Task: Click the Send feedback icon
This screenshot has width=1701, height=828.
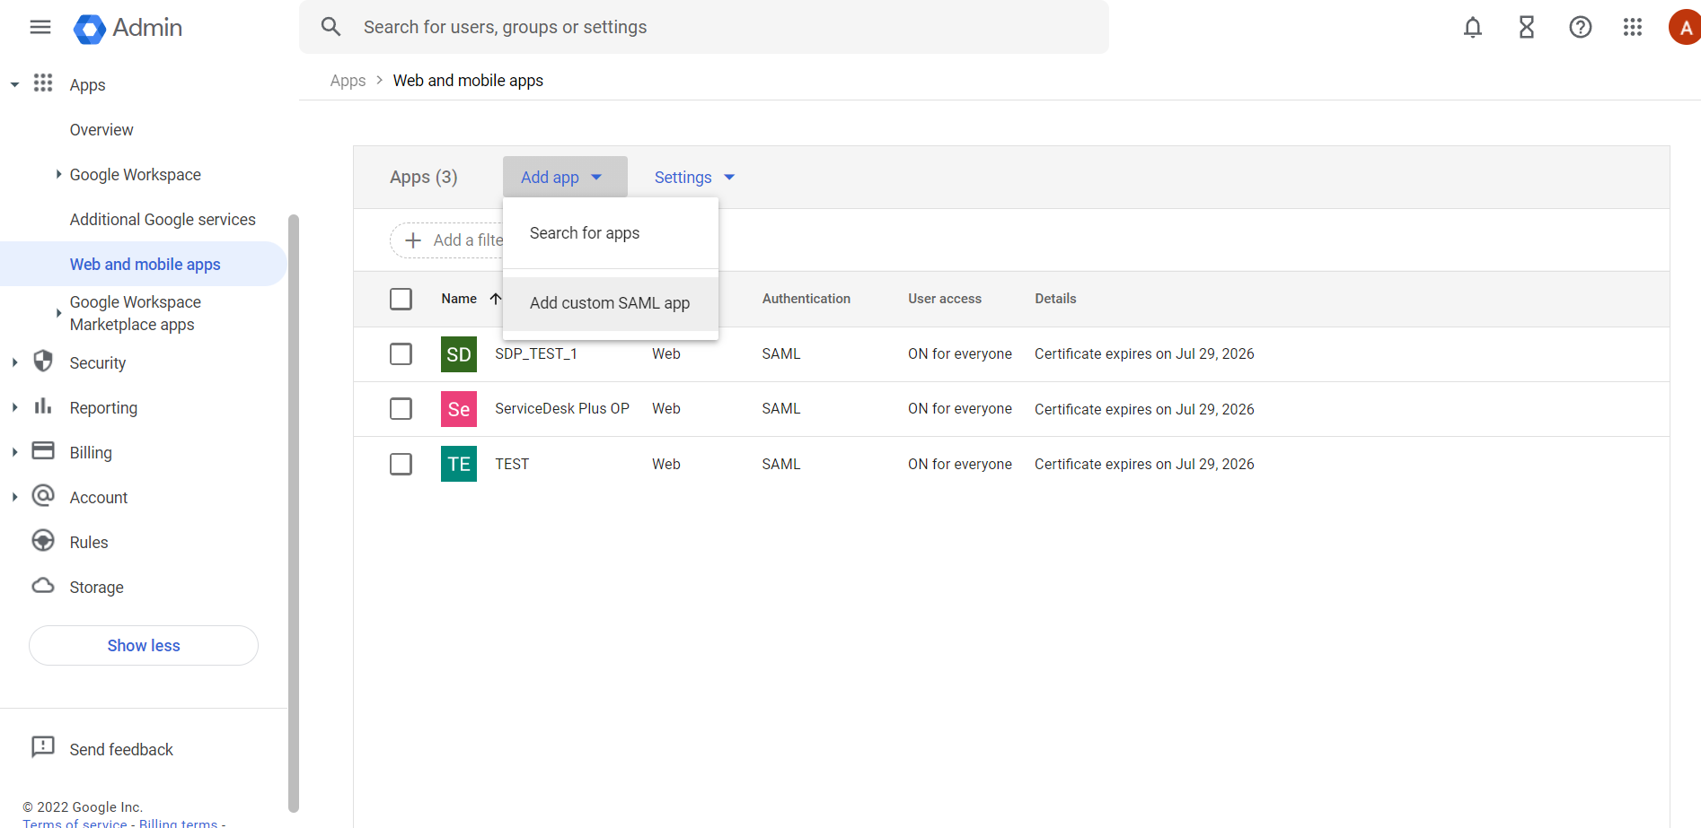Action: pos(43,747)
